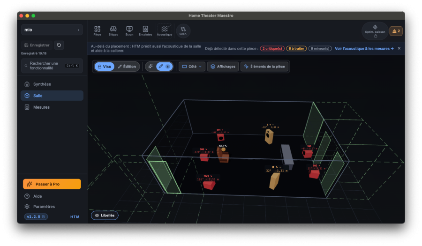Click the Passer à Pro button
This screenshot has height=246, width=422.
pyautogui.click(x=52, y=184)
